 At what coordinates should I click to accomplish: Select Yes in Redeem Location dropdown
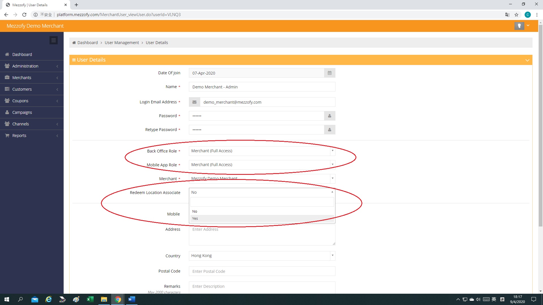[x=262, y=219]
